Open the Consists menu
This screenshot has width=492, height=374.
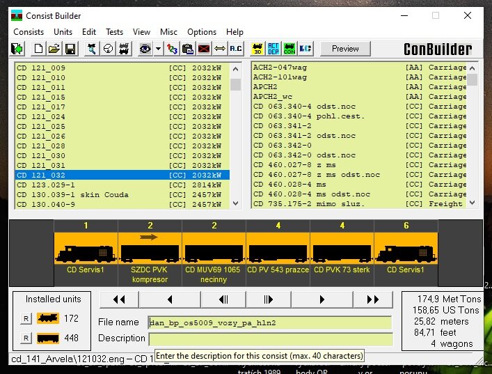29,32
